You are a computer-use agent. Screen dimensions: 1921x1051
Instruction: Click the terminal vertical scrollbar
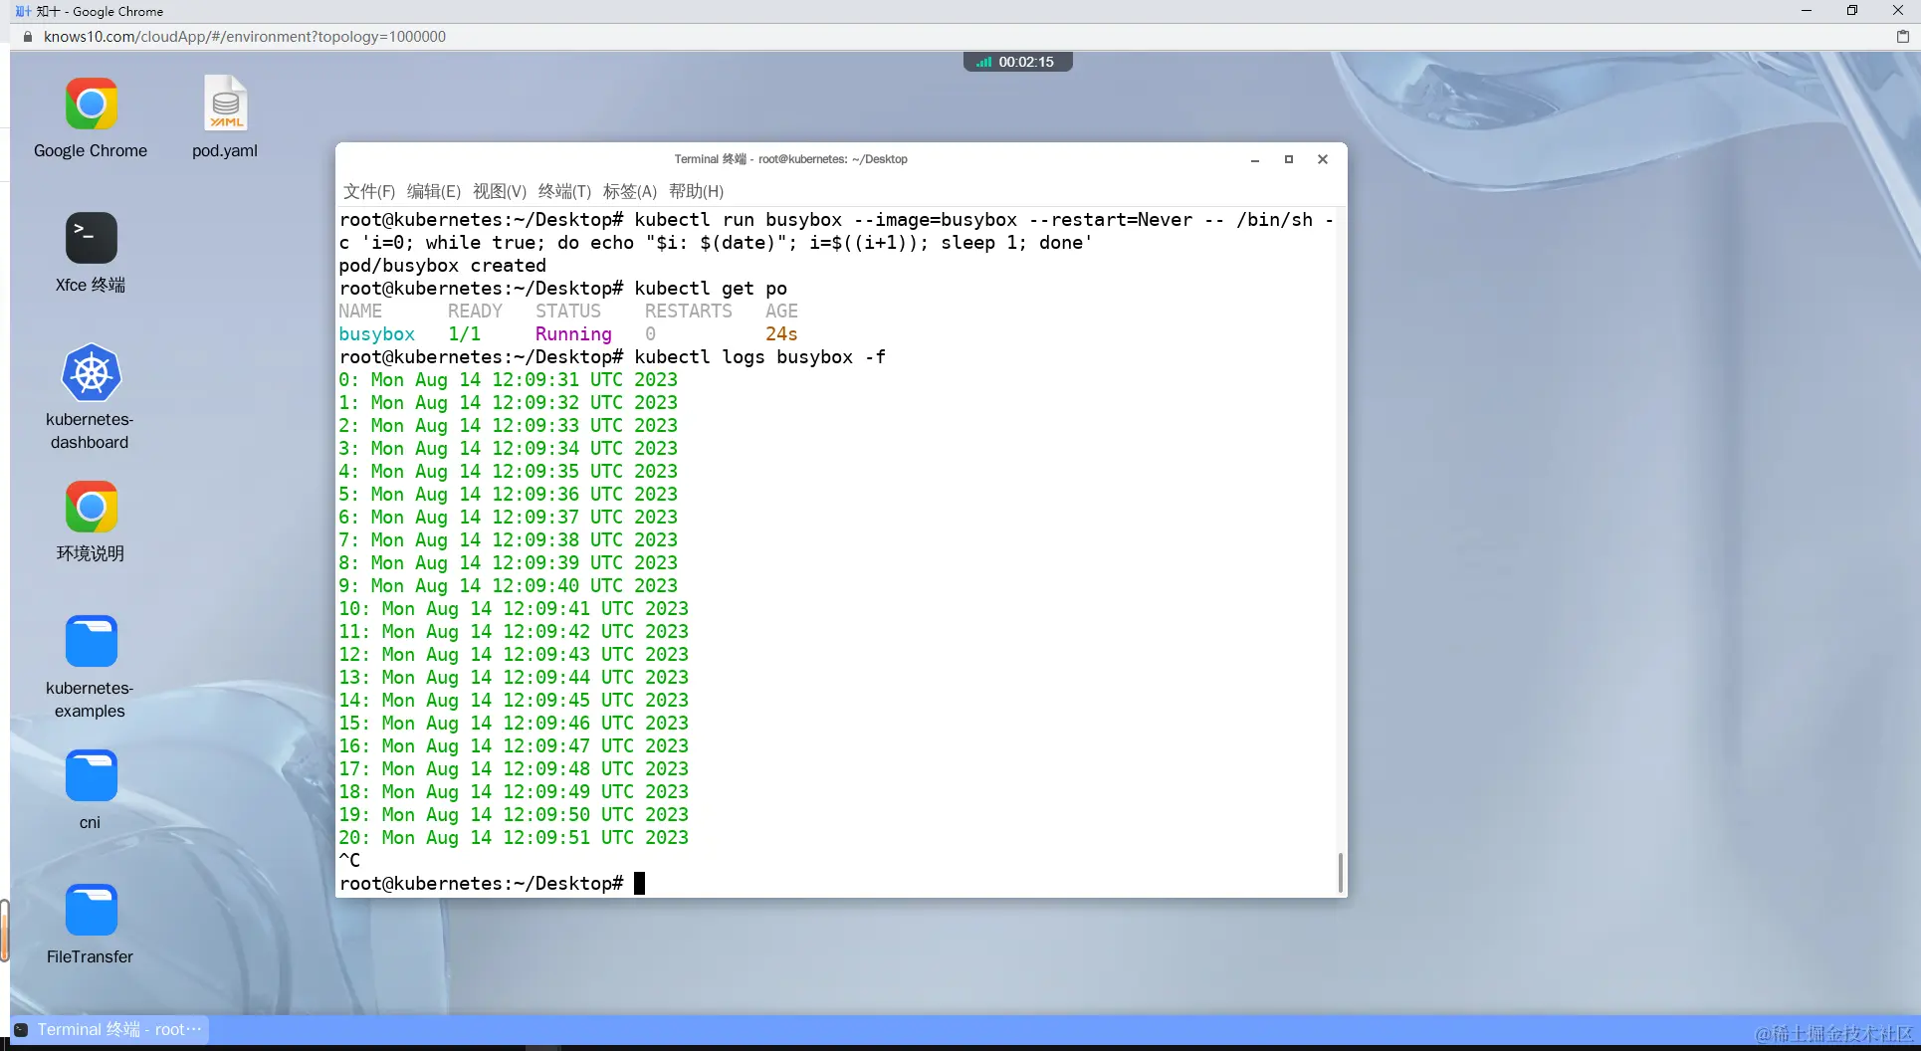[1340, 872]
